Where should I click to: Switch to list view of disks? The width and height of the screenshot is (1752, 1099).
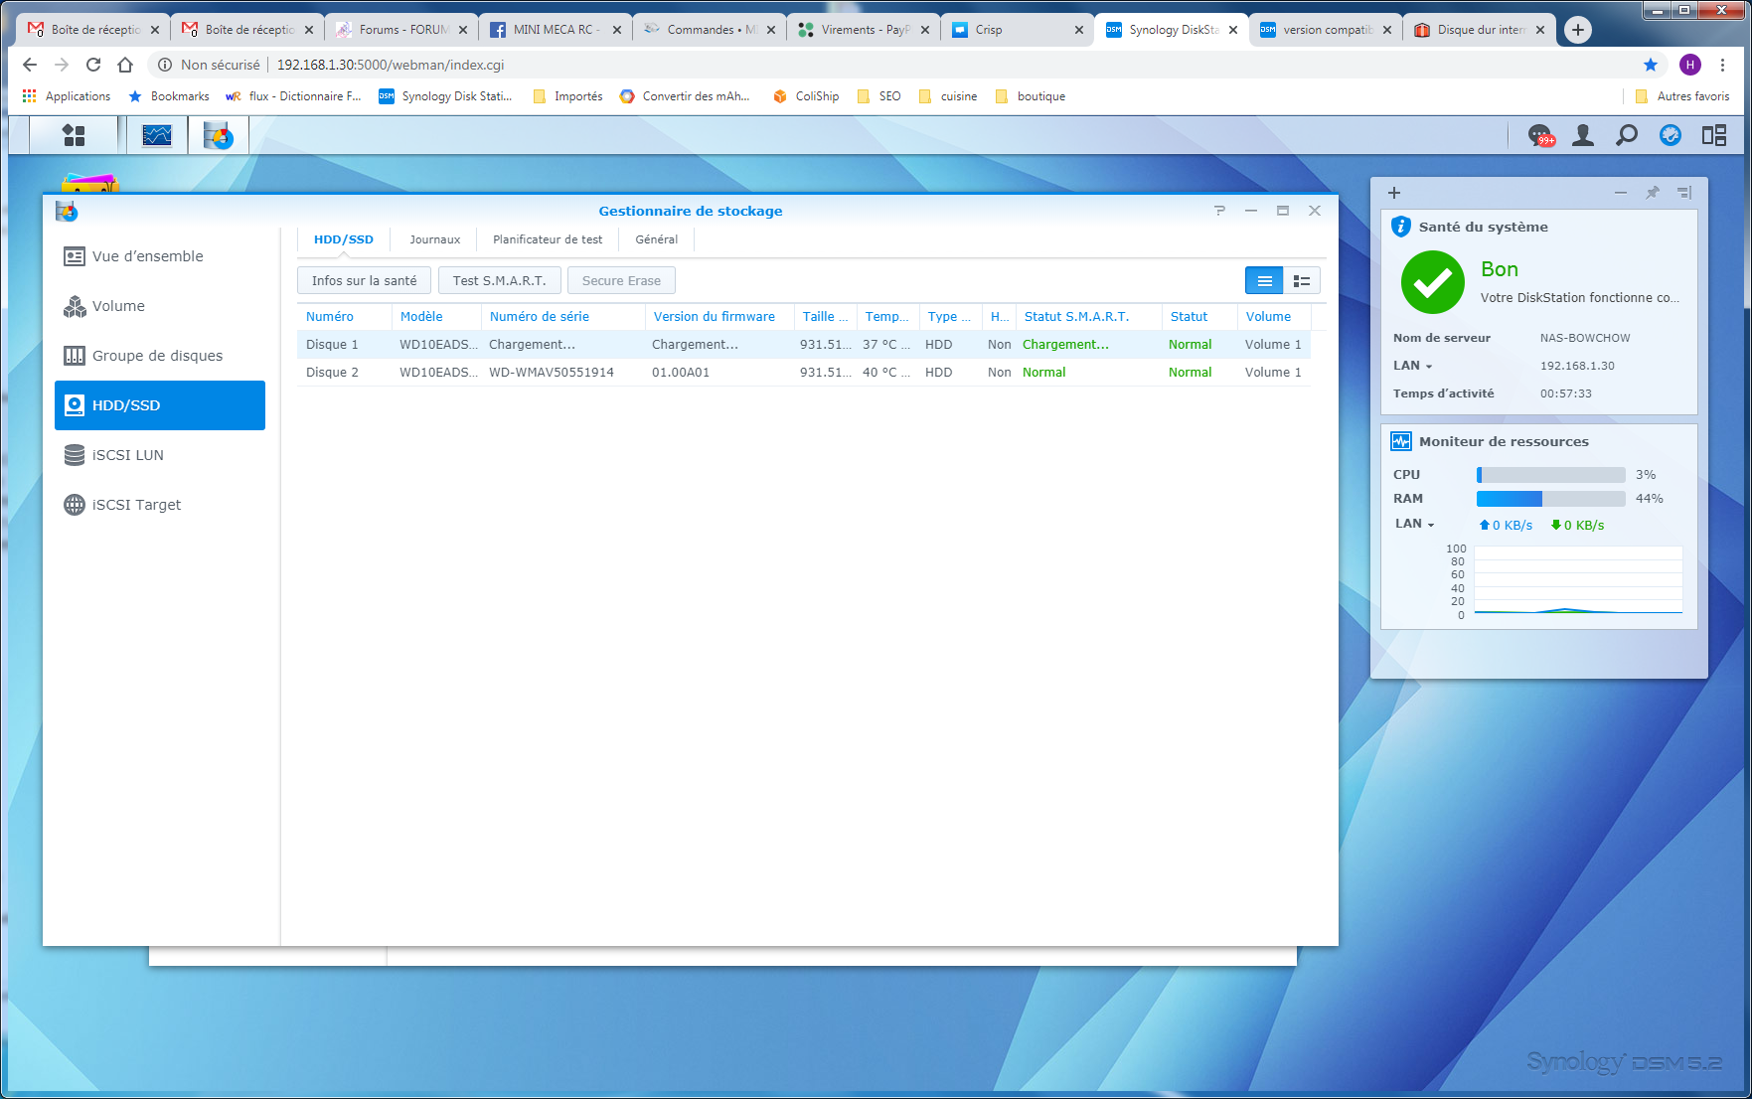(x=1264, y=281)
